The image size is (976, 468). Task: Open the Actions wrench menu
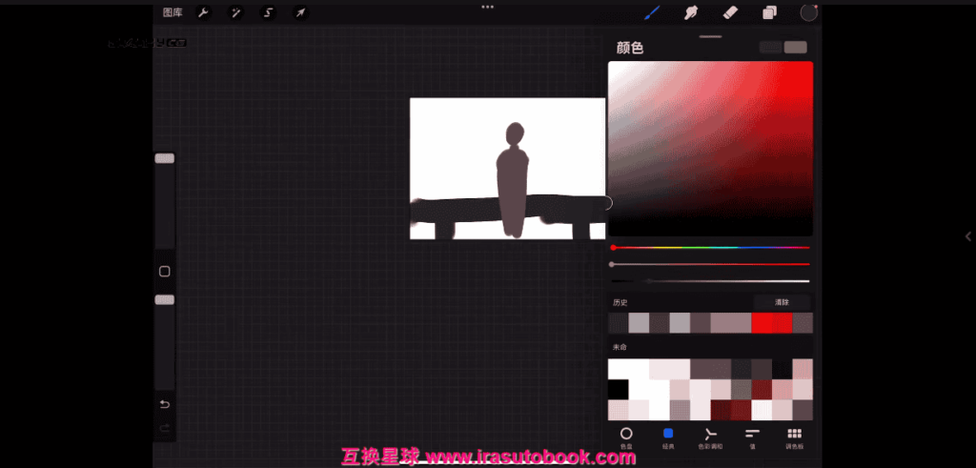pyautogui.click(x=203, y=12)
